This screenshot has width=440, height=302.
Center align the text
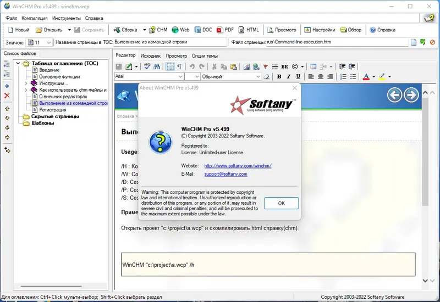coord(321,76)
